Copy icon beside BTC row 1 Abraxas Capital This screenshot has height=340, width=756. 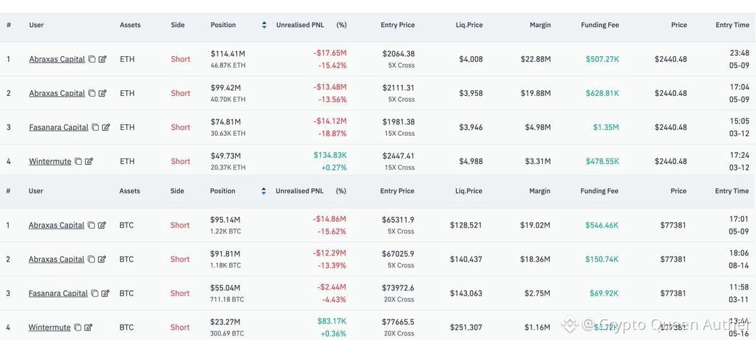click(x=91, y=225)
